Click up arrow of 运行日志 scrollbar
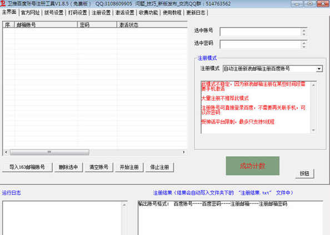The width and height of the screenshot is (330, 235). 124,204
